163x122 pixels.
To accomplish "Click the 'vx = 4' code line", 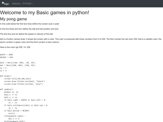I will click(x=3, y=68).
